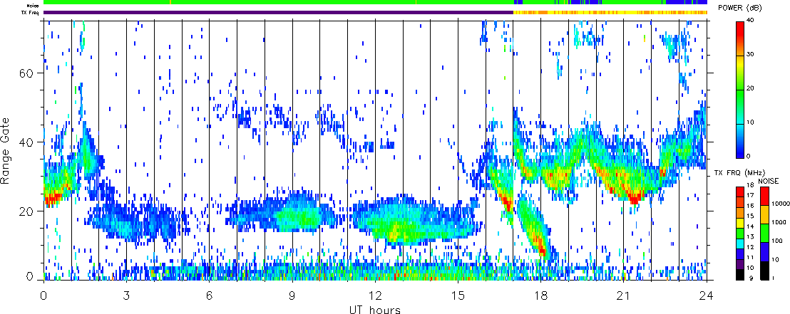The height and width of the screenshot is (314, 790).
Task: Click the 9 label on the TX frequency legend
Action: click(x=751, y=278)
